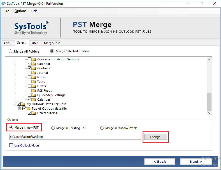Uncheck the Calendar folder checkbox
The image size is (221, 170).
tap(29, 63)
